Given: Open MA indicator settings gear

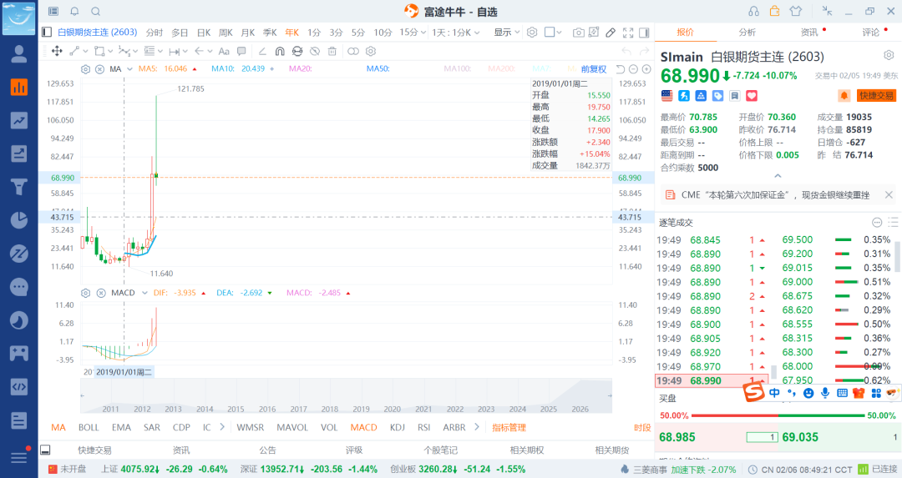Looking at the screenshot, I should coord(86,69).
